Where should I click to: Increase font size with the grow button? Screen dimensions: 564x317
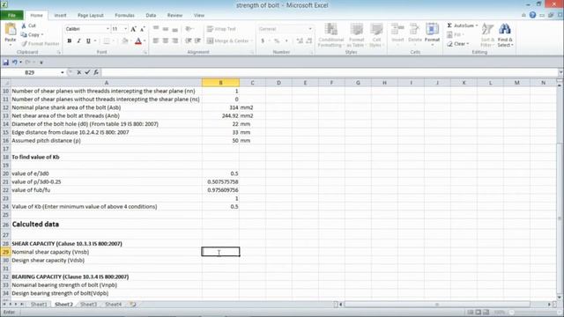click(x=133, y=29)
